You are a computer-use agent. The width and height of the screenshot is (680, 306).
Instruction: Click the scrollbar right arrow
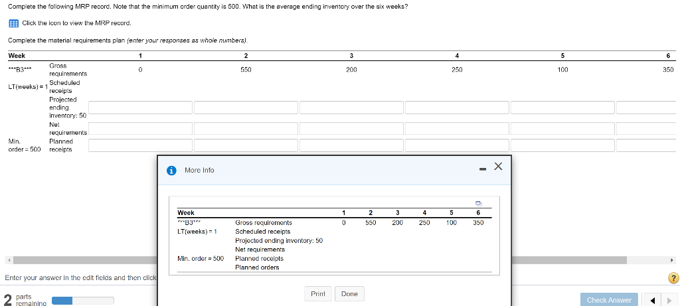point(673,260)
